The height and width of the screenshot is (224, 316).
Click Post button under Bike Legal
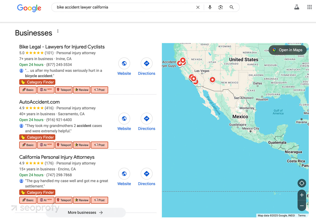tap(100, 90)
